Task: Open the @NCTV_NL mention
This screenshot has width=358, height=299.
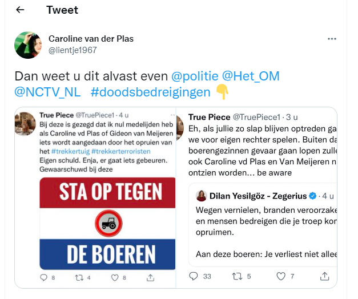Action: click(x=47, y=91)
